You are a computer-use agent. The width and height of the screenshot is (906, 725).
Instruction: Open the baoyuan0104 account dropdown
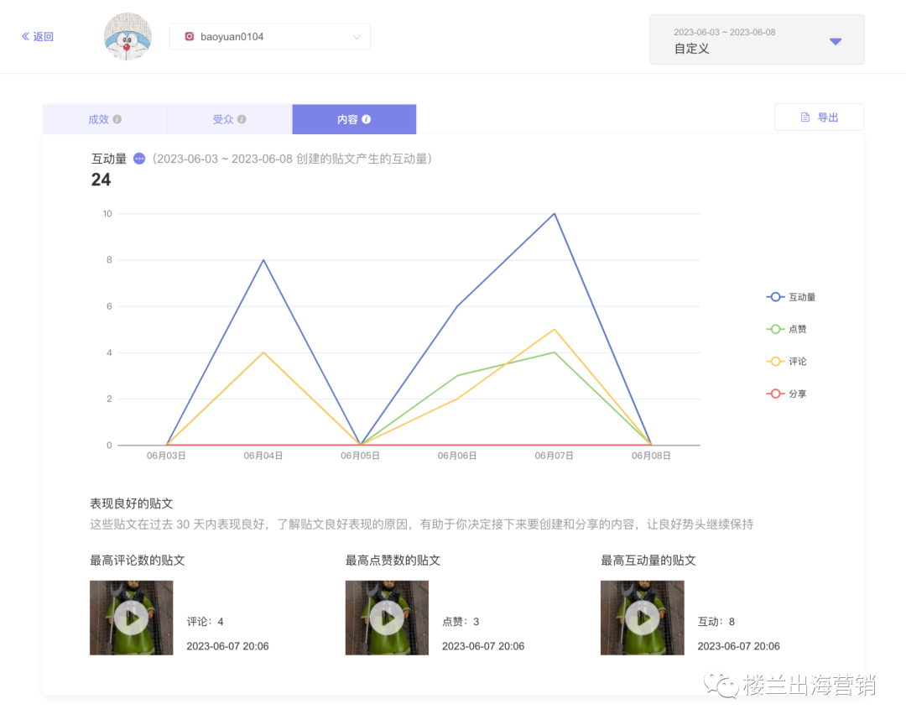[270, 36]
